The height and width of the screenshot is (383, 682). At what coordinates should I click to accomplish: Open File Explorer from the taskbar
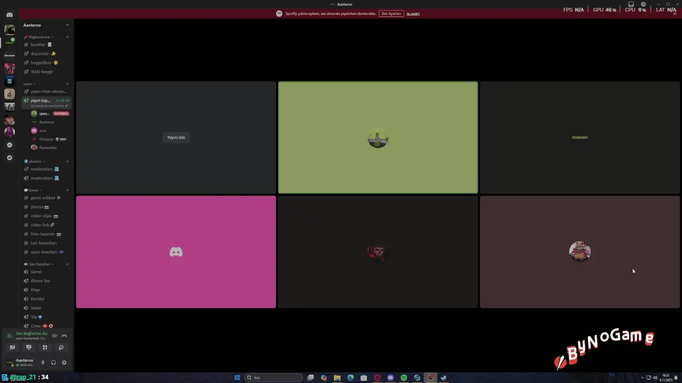tap(337, 378)
